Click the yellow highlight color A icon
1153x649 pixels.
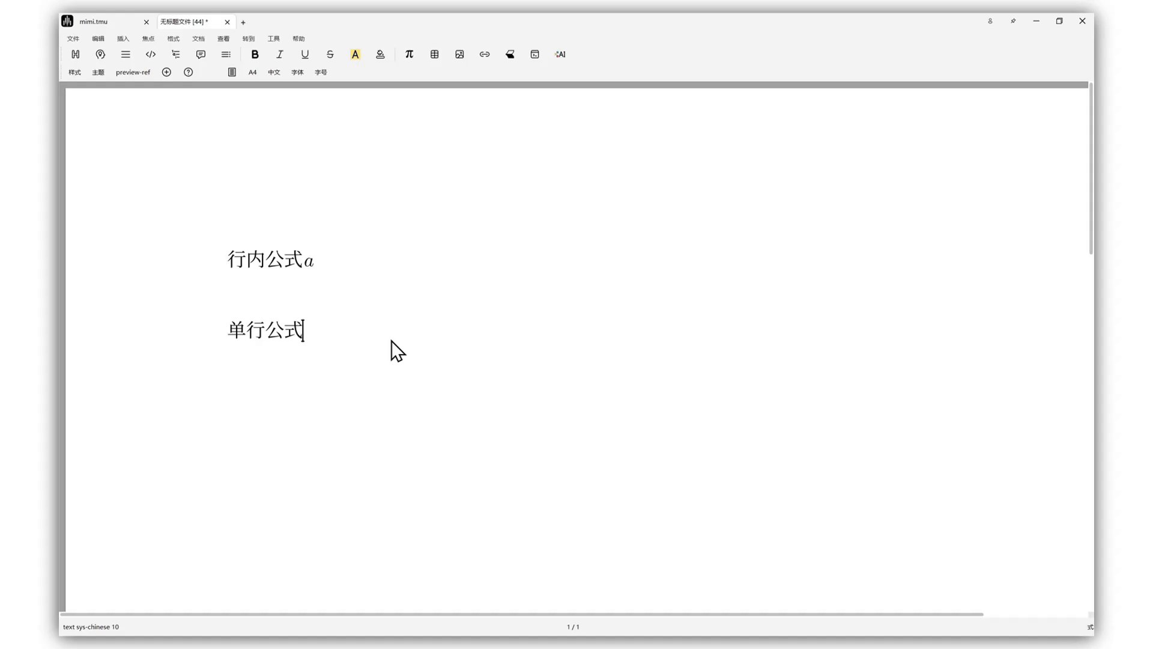[355, 54]
